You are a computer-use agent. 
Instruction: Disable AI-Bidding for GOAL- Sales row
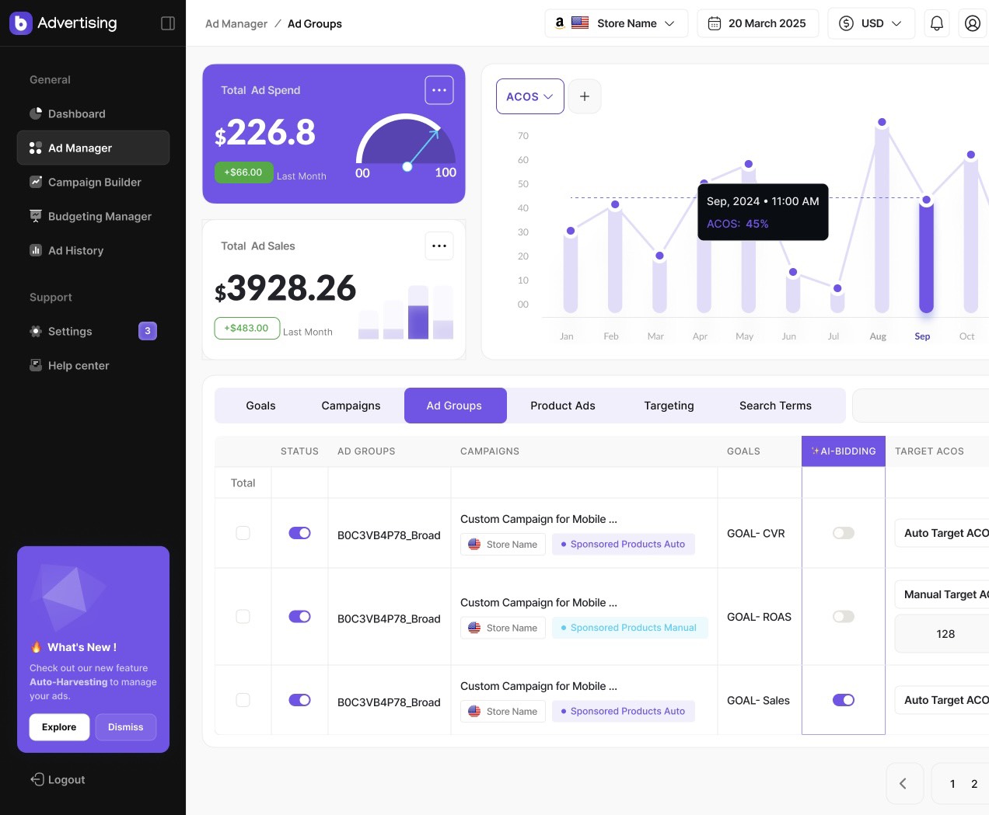843,700
